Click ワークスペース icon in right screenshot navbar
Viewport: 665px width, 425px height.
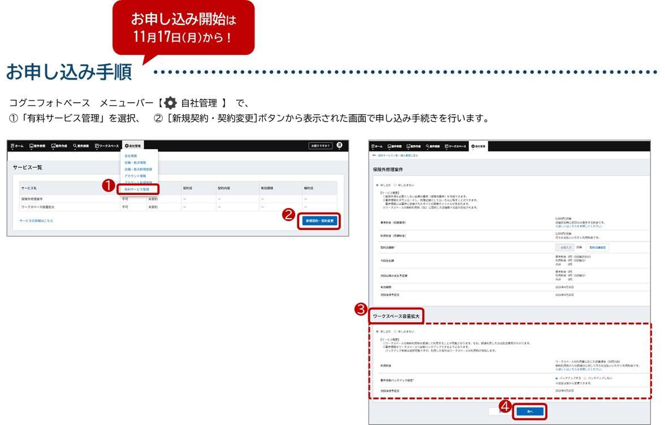coord(447,146)
